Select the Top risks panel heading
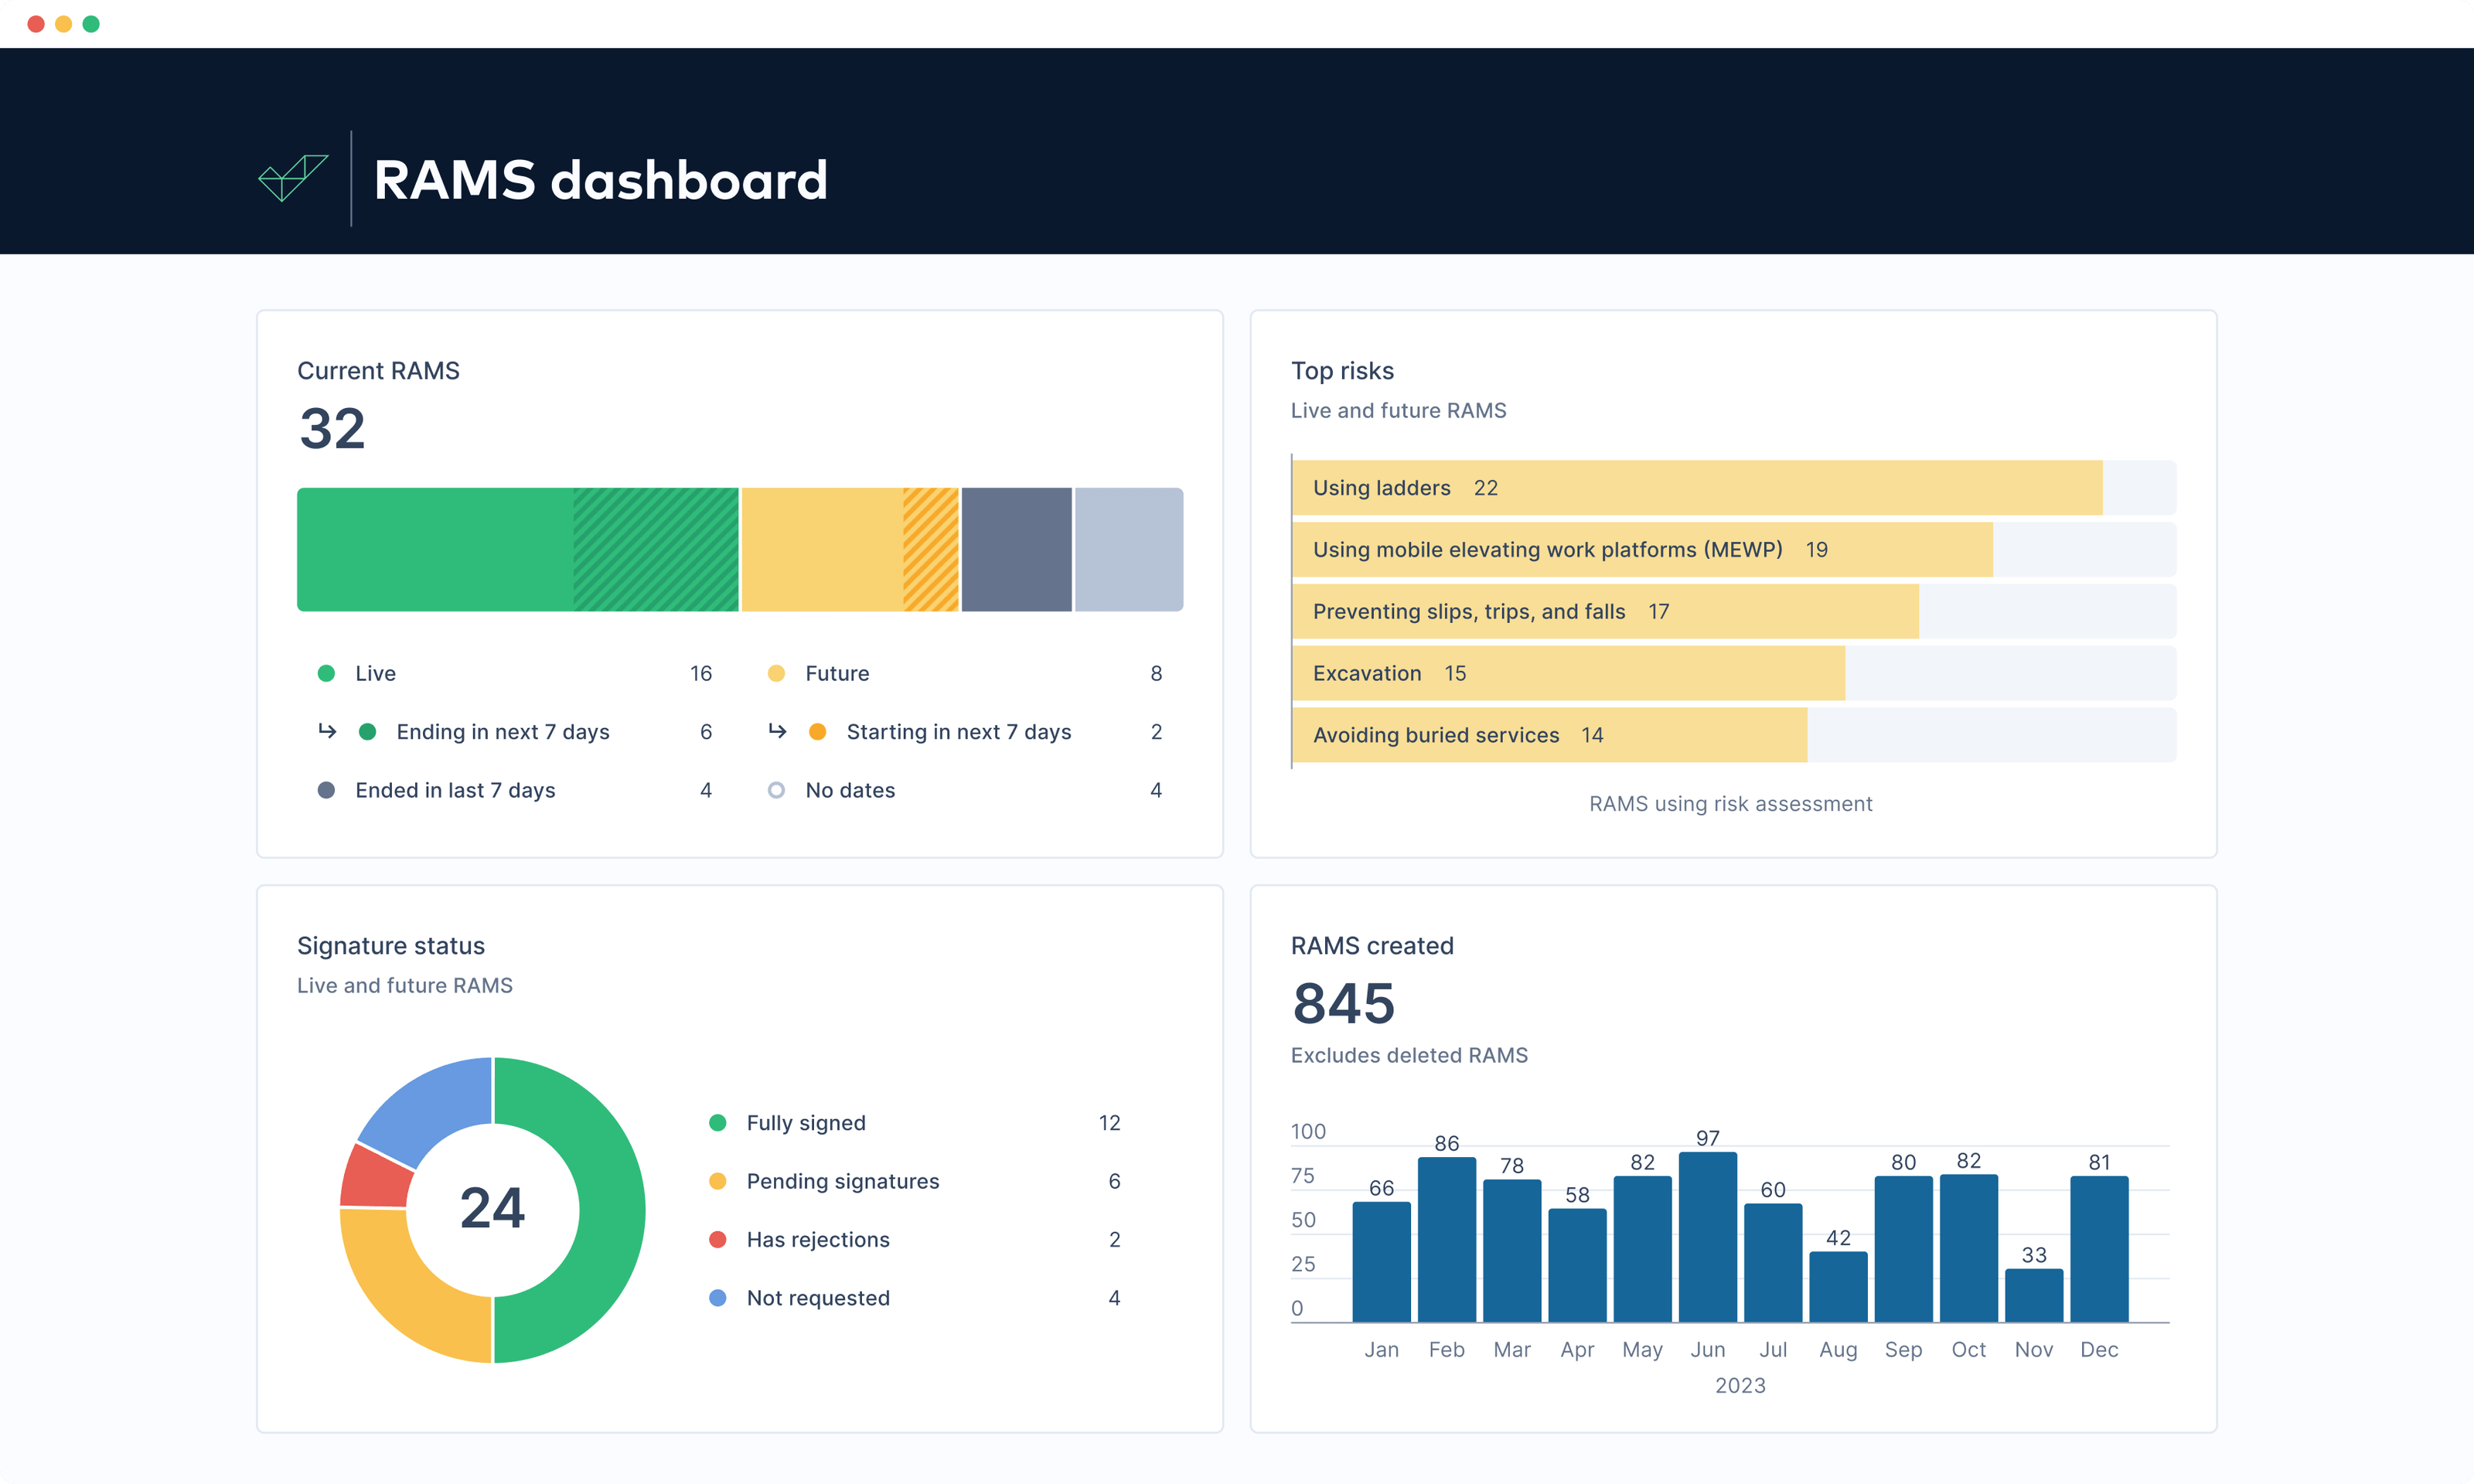The width and height of the screenshot is (2474, 1484). [x=1343, y=370]
